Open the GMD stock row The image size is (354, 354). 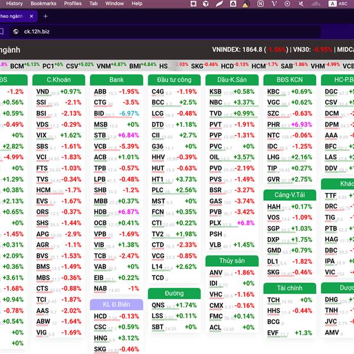(290, 250)
